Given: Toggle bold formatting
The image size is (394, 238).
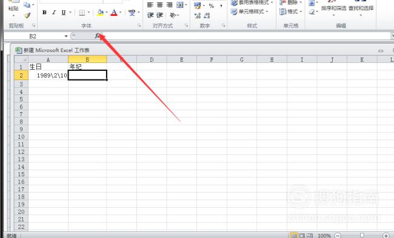Looking at the screenshot, I should 44,12.
